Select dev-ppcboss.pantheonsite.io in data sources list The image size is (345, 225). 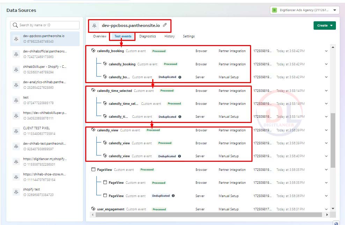pyautogui.click(x=45, y=39)
